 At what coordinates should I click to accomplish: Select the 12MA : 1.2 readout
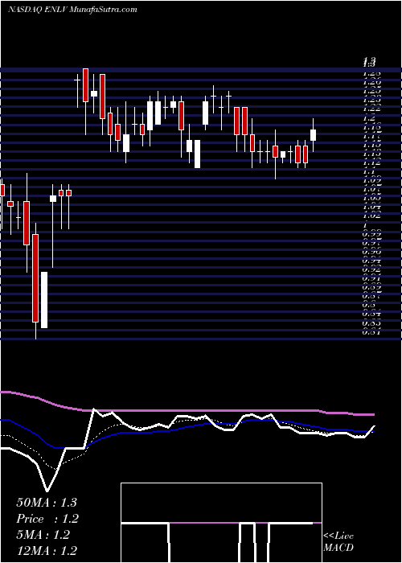point(47,551)
